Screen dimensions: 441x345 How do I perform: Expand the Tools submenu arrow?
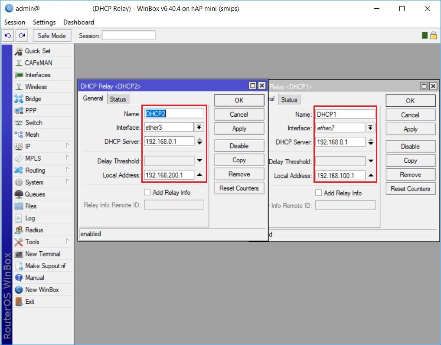[x=68, y=241]
